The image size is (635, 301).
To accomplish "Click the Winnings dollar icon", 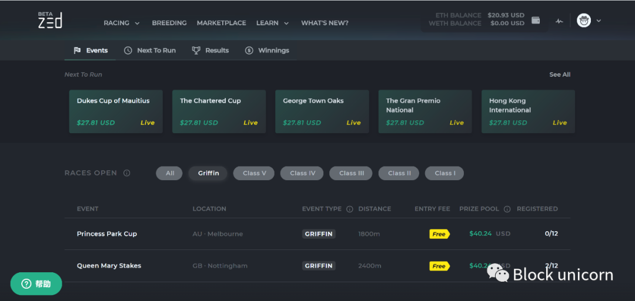I will pos(249,50).
